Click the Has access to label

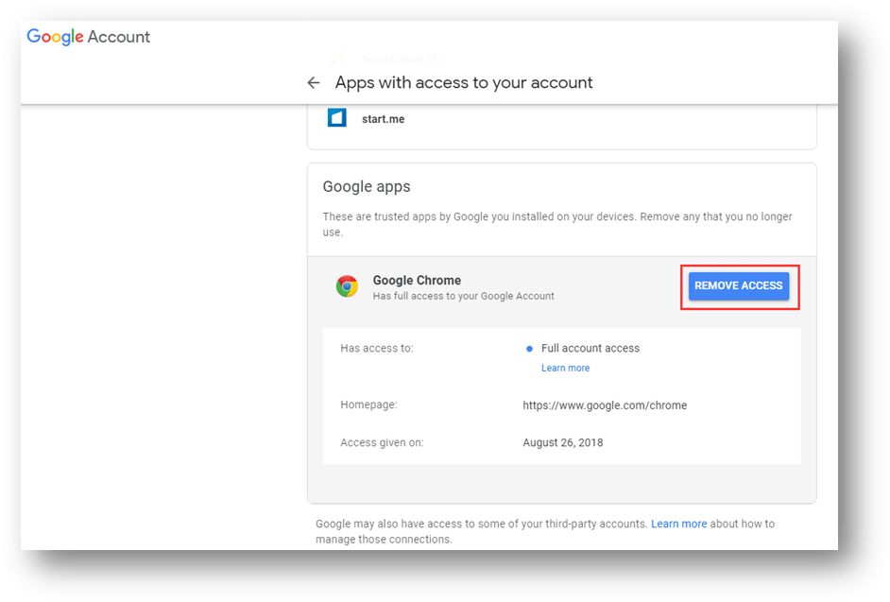[377, 348]
